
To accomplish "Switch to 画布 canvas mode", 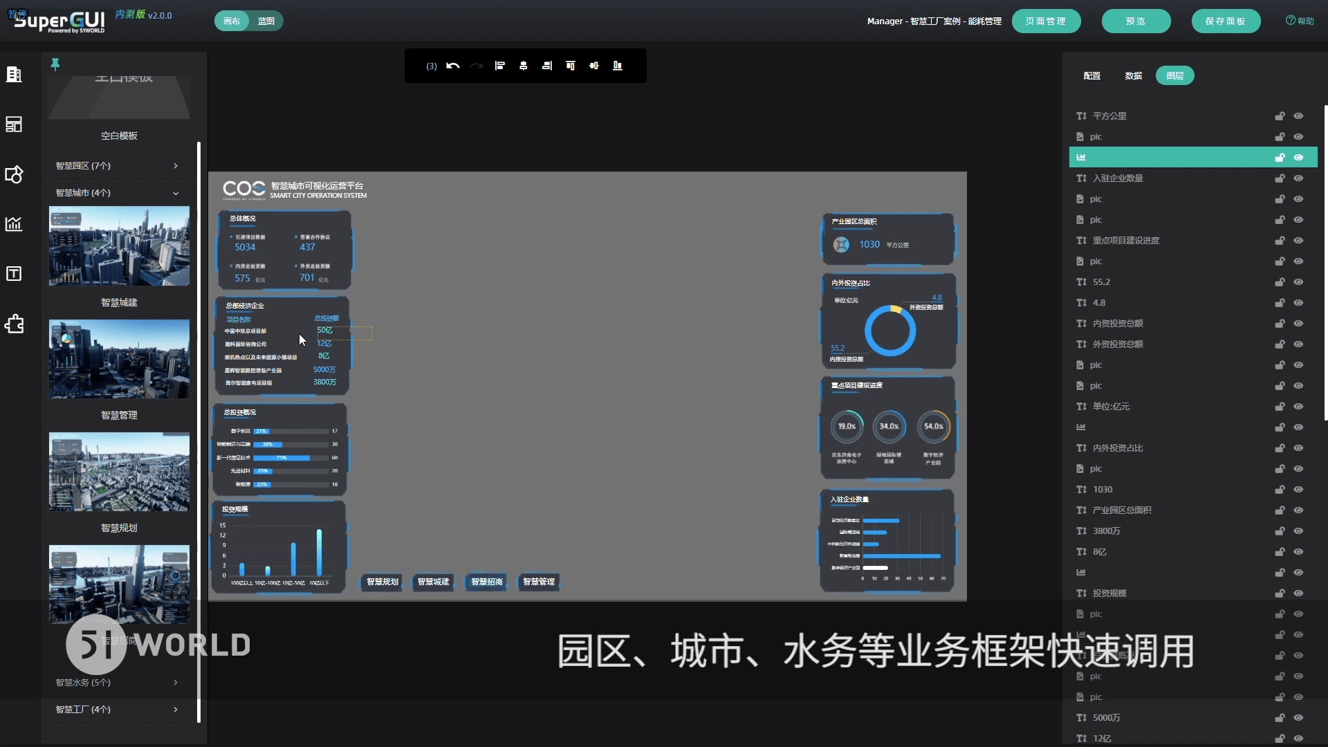I will point(232,21).
